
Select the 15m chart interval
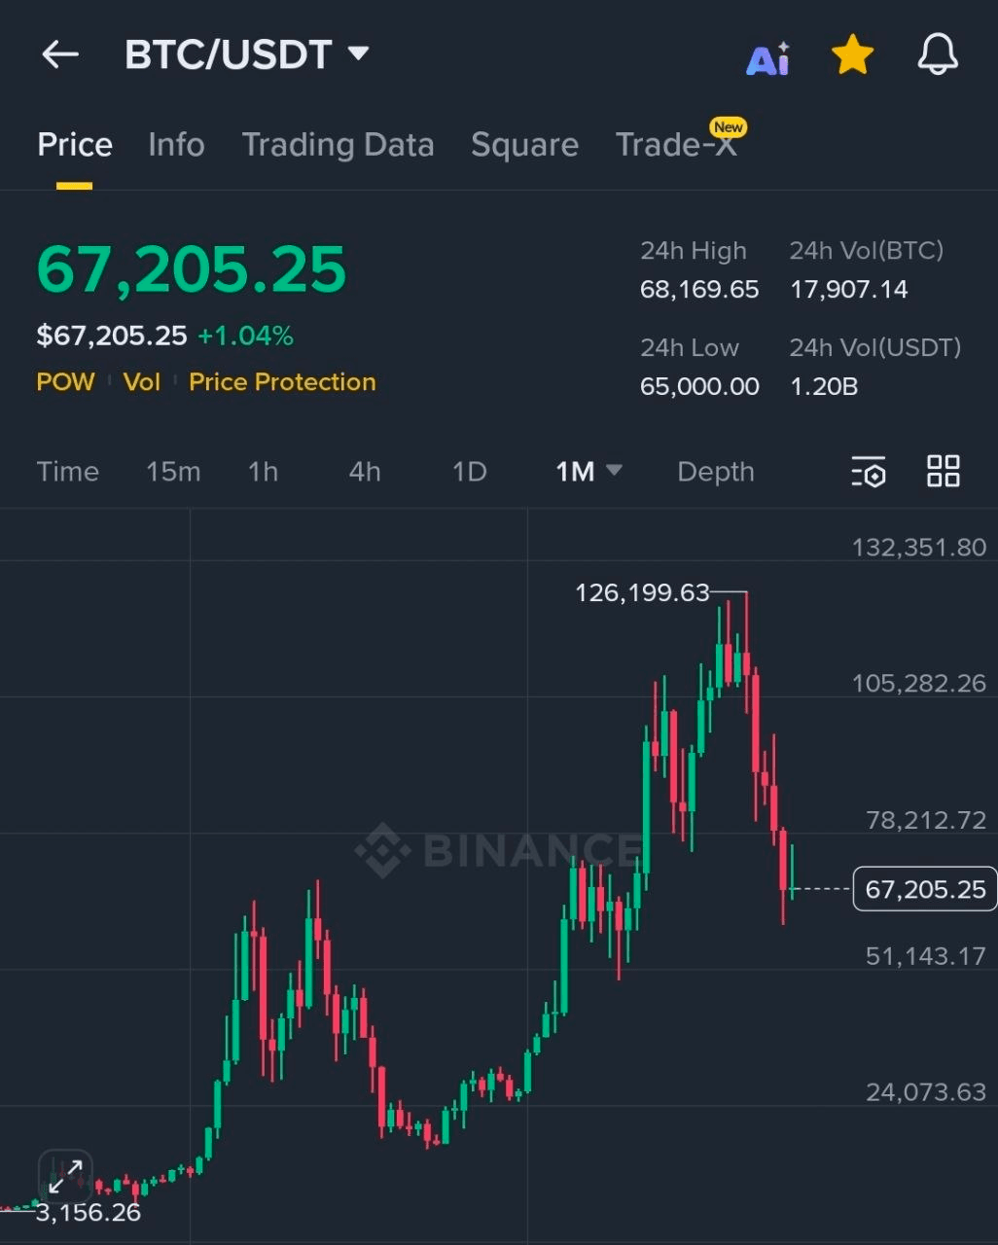173,472
